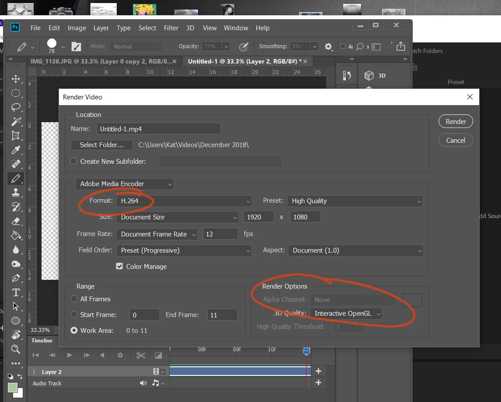Play the timeline
The width and height of the screenshot is (501, 402).
click(x=70, y=355)
